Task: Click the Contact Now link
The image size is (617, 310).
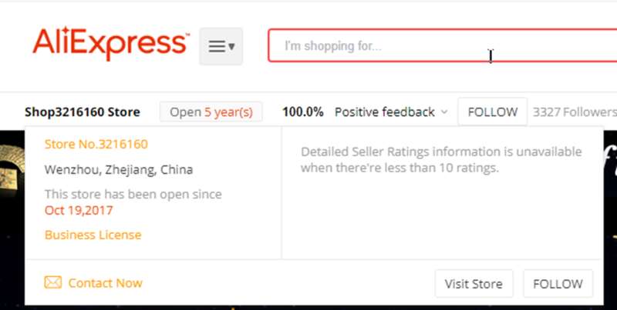Action: tap(105, 283)
